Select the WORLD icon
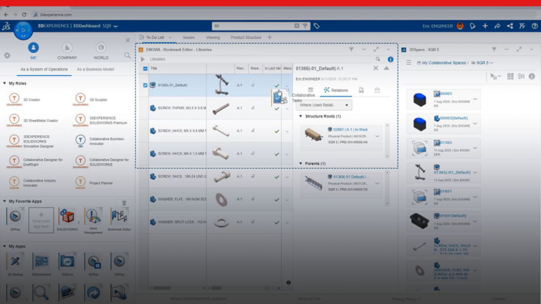541x304 pixels. pos(101,47)
